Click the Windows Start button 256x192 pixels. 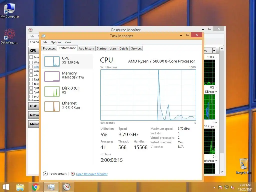point(6,187)
